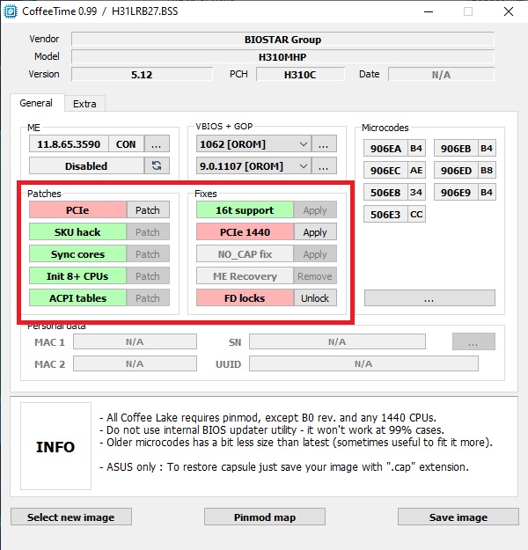Click the gray ME Recovery label
The width and height of the screenshot is (528, 550).
tap(245, 276)
